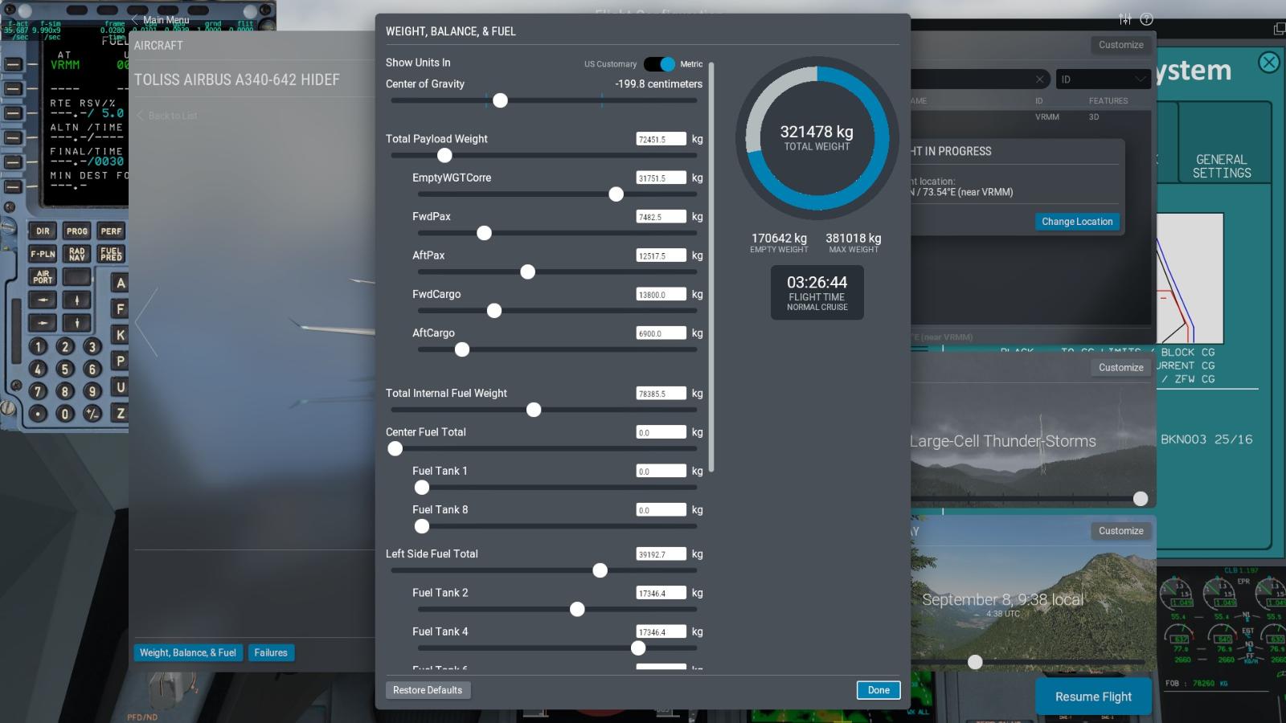Click the weather preset slider handle
Viewport: 1286px width, 723px height.
1141,499
